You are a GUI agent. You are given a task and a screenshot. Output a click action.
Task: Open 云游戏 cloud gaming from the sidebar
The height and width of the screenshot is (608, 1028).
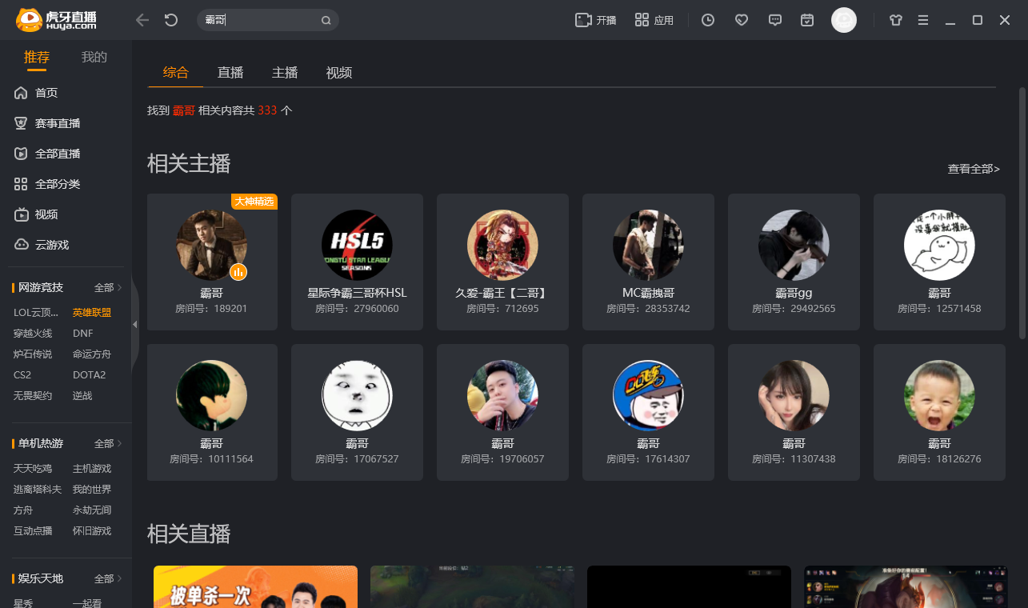[x=46, y=245]
